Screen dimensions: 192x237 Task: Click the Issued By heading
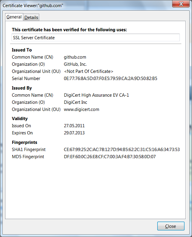pyautogui.click(x=22, y=88)
